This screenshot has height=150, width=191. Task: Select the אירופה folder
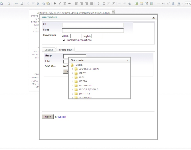pyautogui.click(x=83, y=73)
